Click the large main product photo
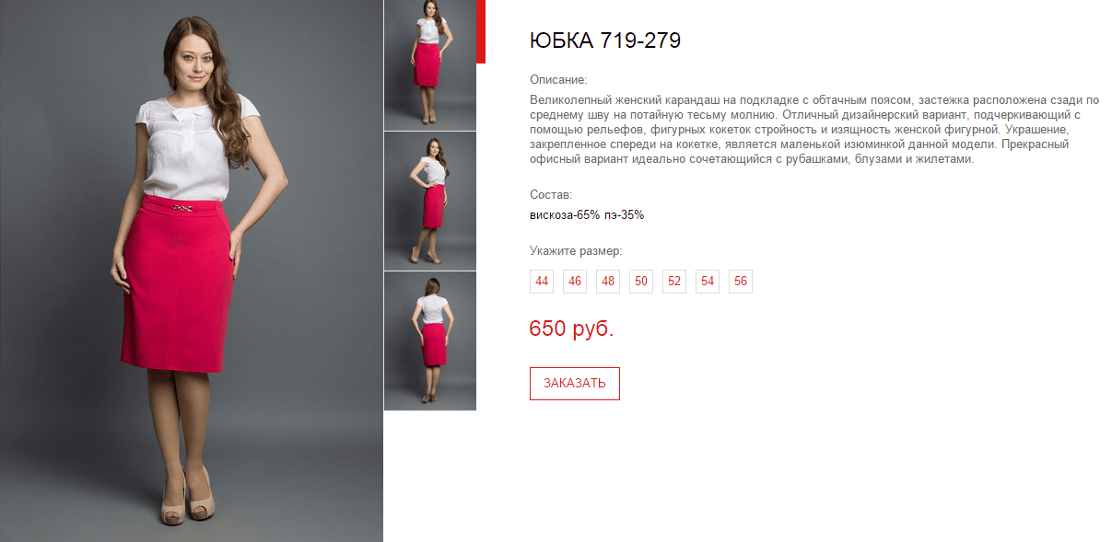The image size is (1112, 542). [192, 271]
